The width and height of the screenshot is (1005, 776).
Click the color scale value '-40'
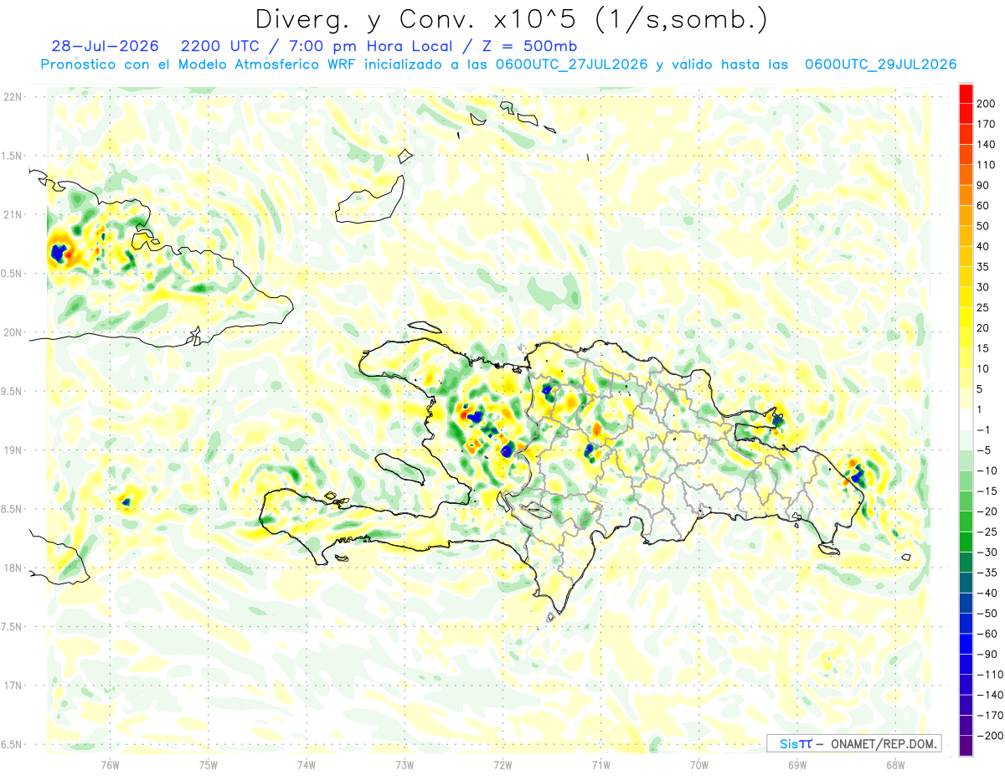(x=989, y=593)
